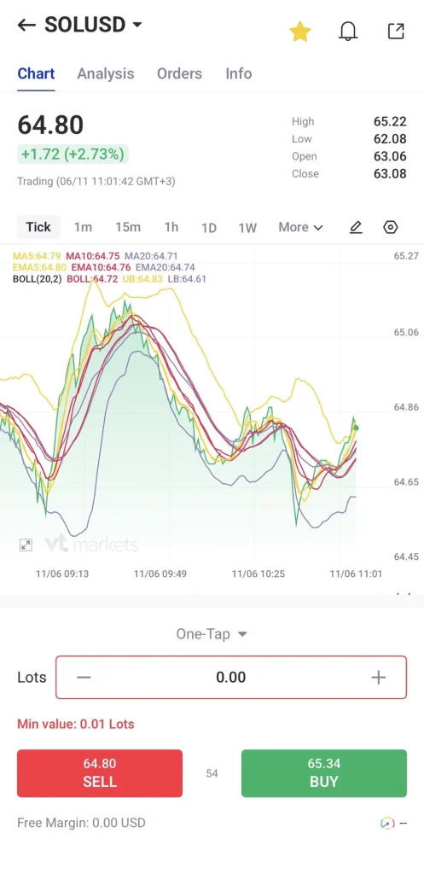
Task: Select the 1h timeframe
Action: (171, 227)
